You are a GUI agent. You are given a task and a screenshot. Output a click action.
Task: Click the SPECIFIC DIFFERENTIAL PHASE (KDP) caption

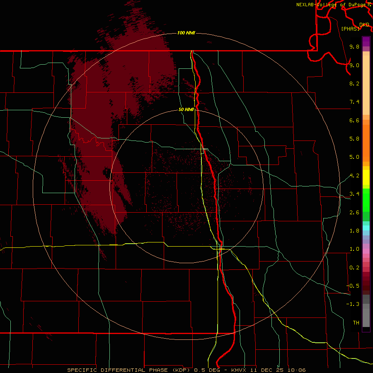128,370
